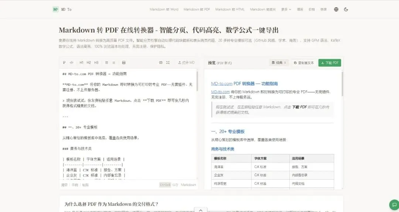Go to 价格 pricing page
This screenshot has width=399, height=212.
[x=312, y=9]
